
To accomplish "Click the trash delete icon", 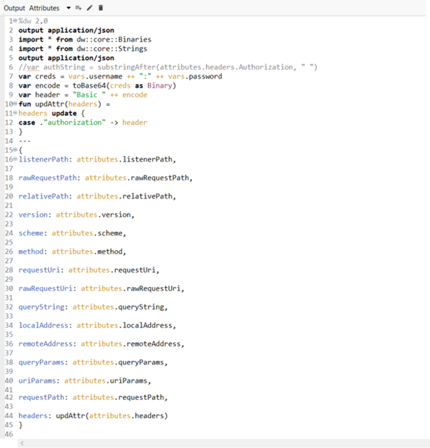I will click(101, 8).
